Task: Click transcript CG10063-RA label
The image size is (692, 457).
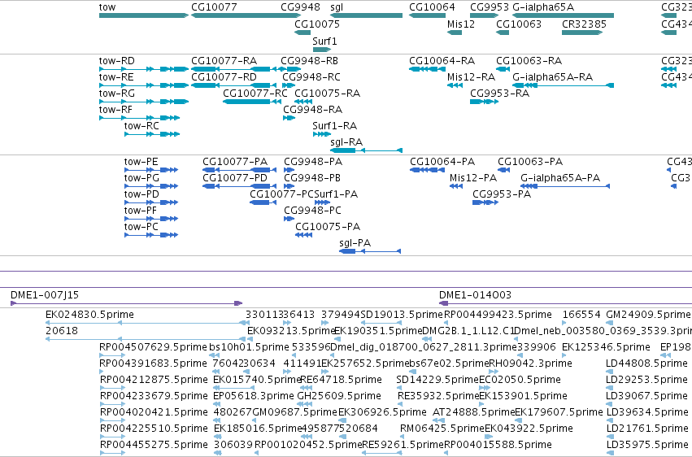Action: pos(529,61)
